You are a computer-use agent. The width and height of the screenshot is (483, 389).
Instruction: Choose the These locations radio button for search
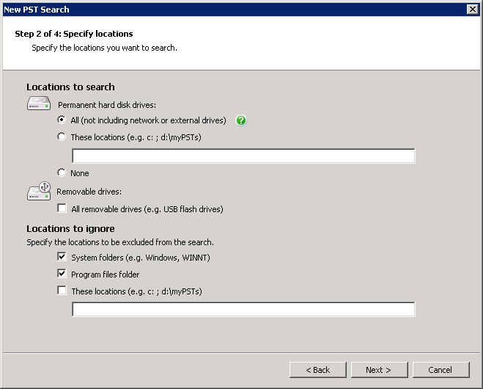tap(62, 137)
